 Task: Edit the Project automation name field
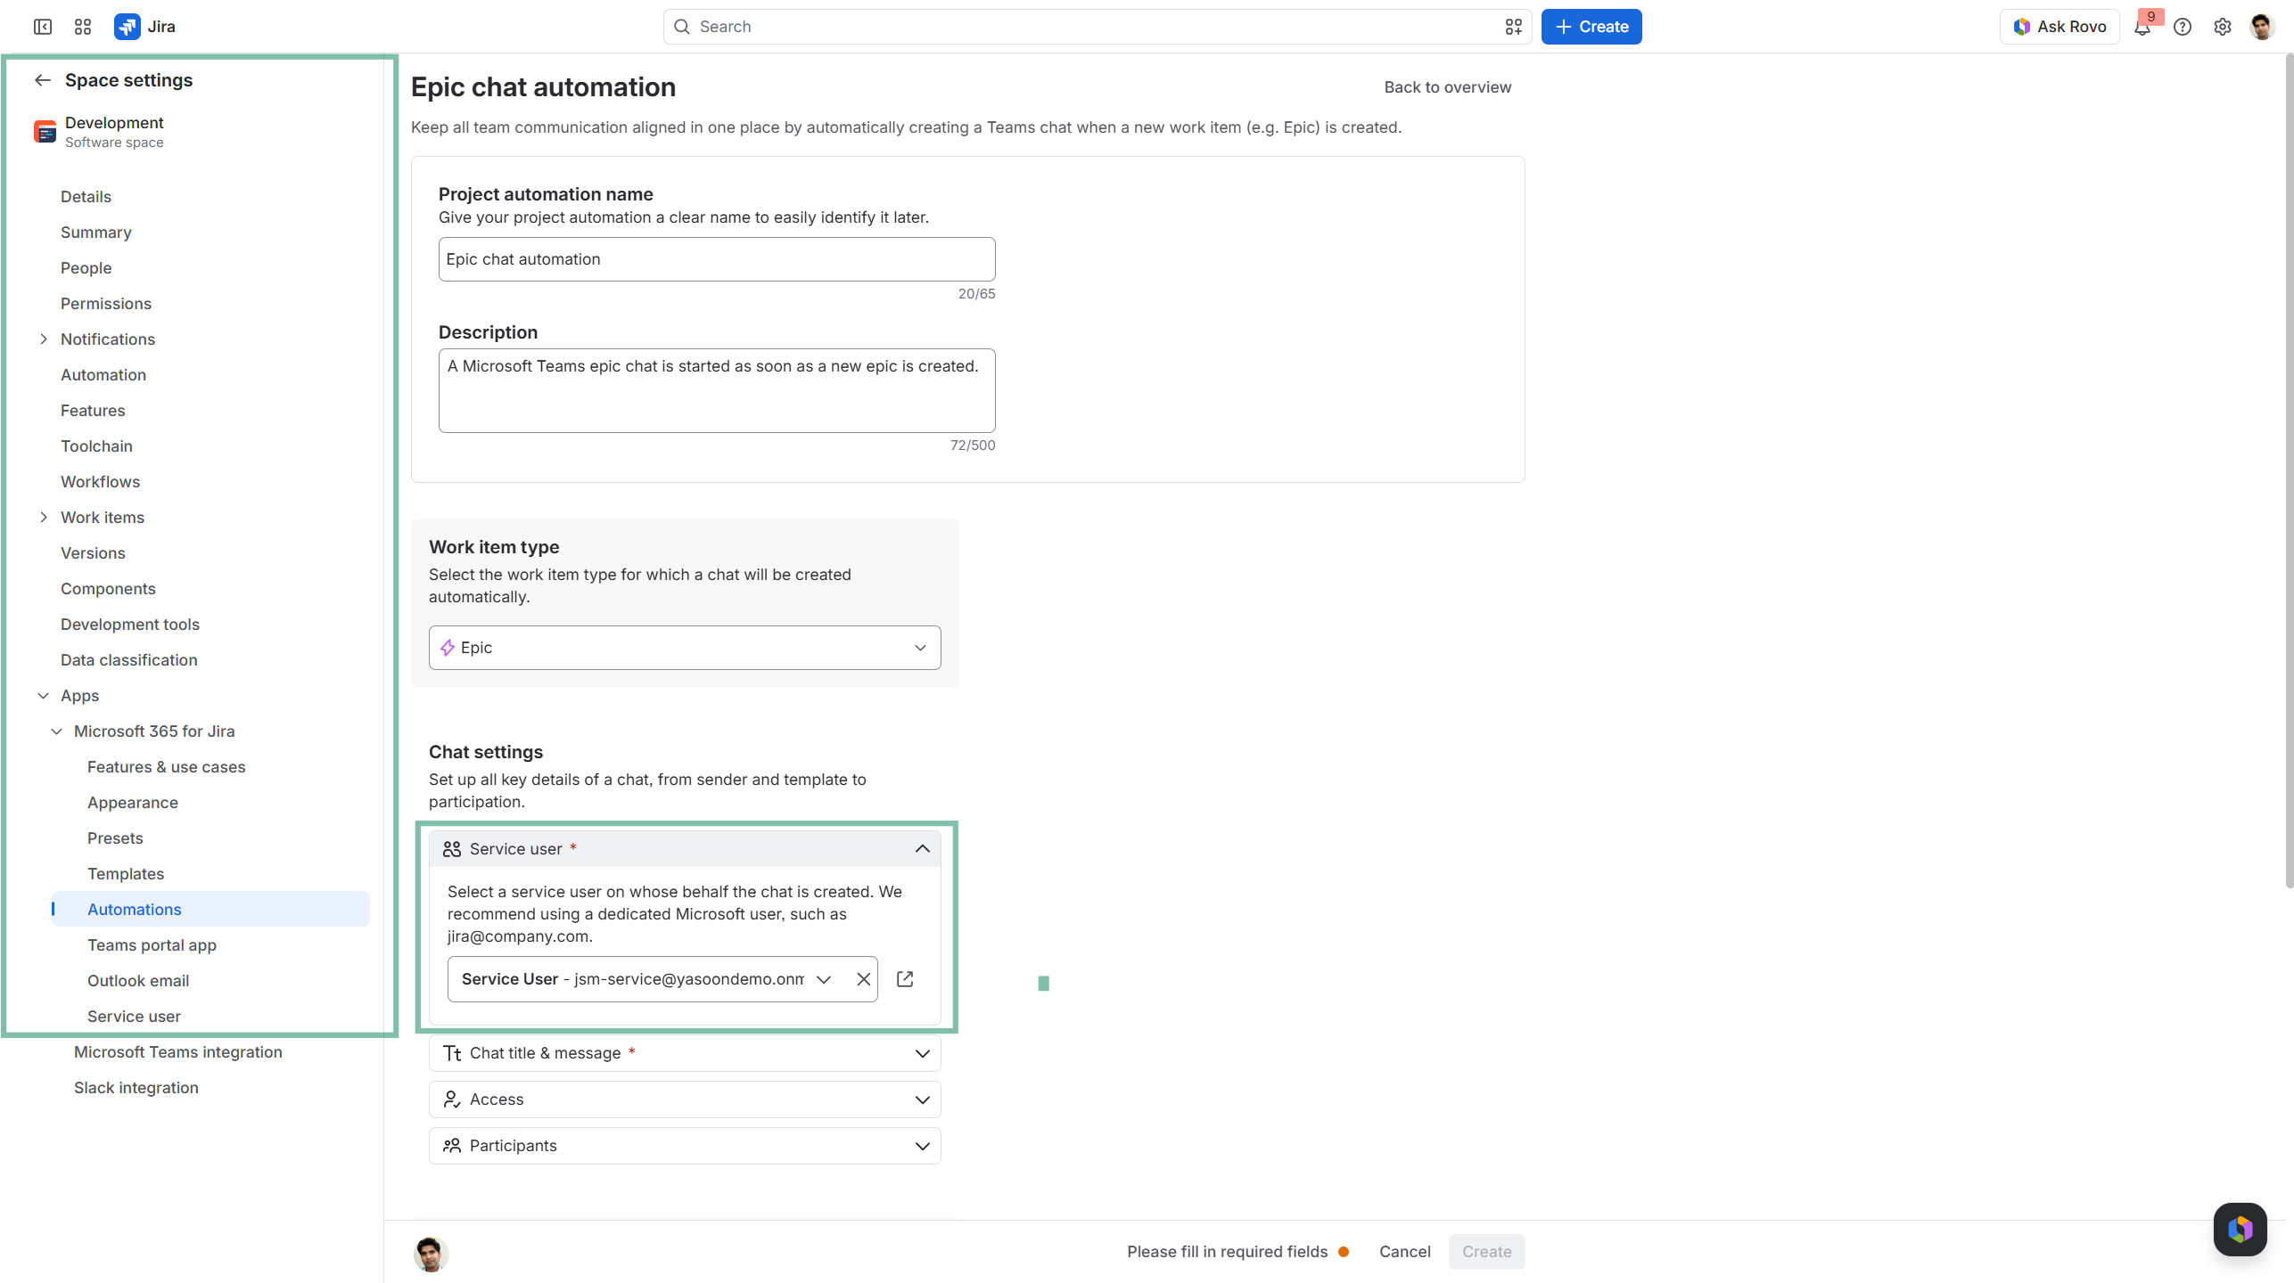tap(717, 259)
